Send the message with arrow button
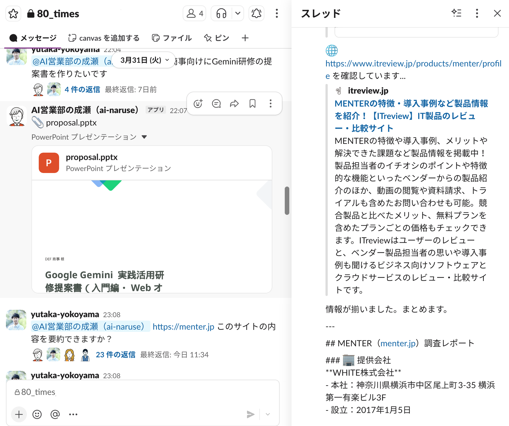The height and width of the screenshot is (426, 509). 250,414
